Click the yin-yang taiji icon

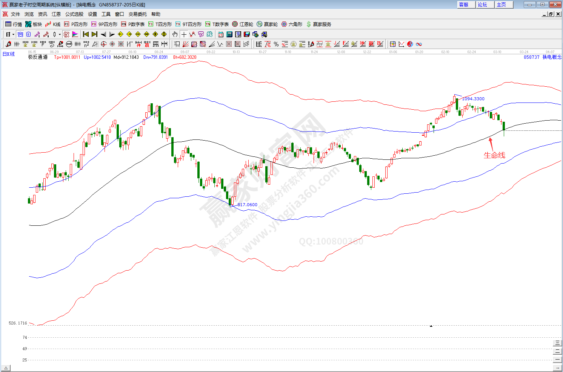coord(410,44)
